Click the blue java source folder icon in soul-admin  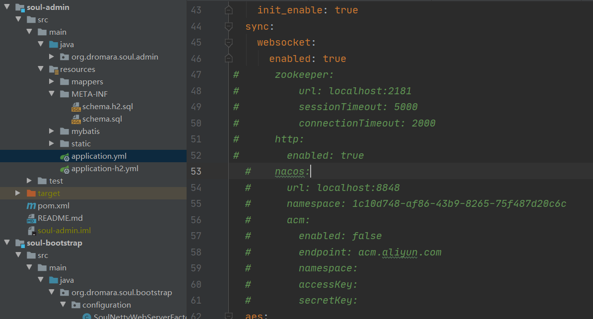[x=54, y=45]
